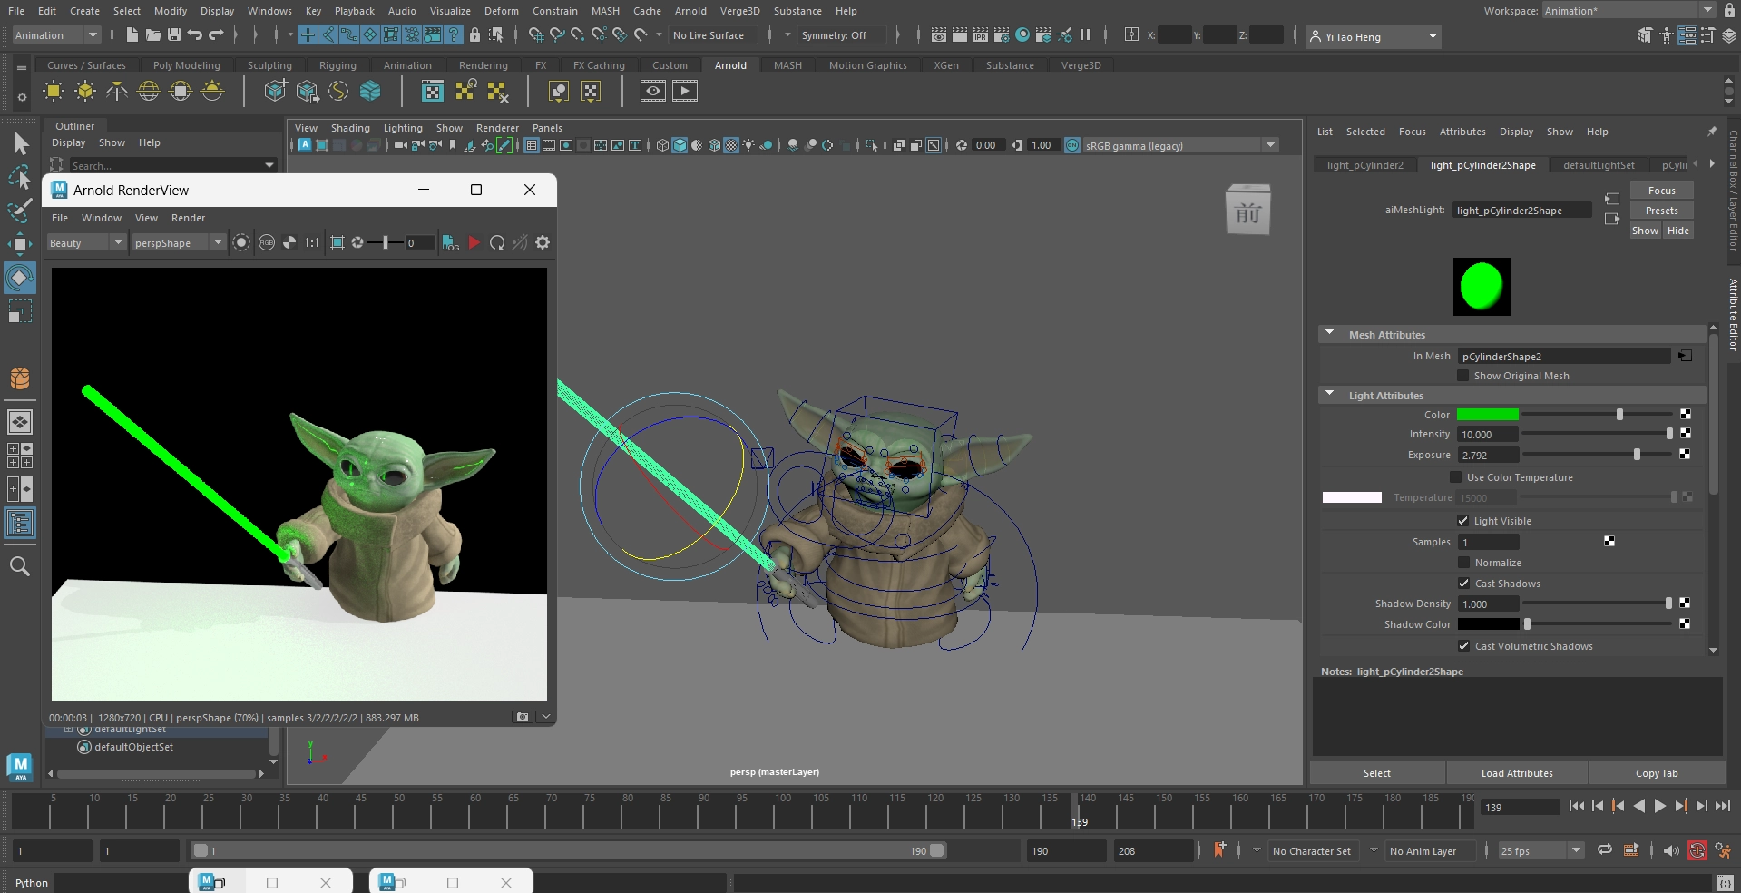Collapse the Mesh Attributes section
Image resolution: width=1741 pixels, height=893 pixels.
(x=1330, y=334)
